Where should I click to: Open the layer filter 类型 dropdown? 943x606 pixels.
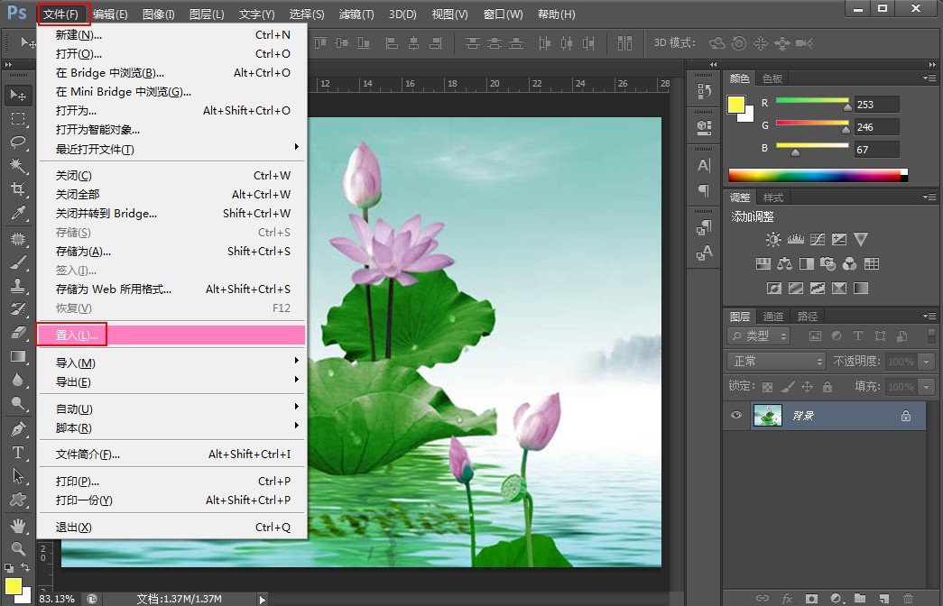[x=759, y=335]
